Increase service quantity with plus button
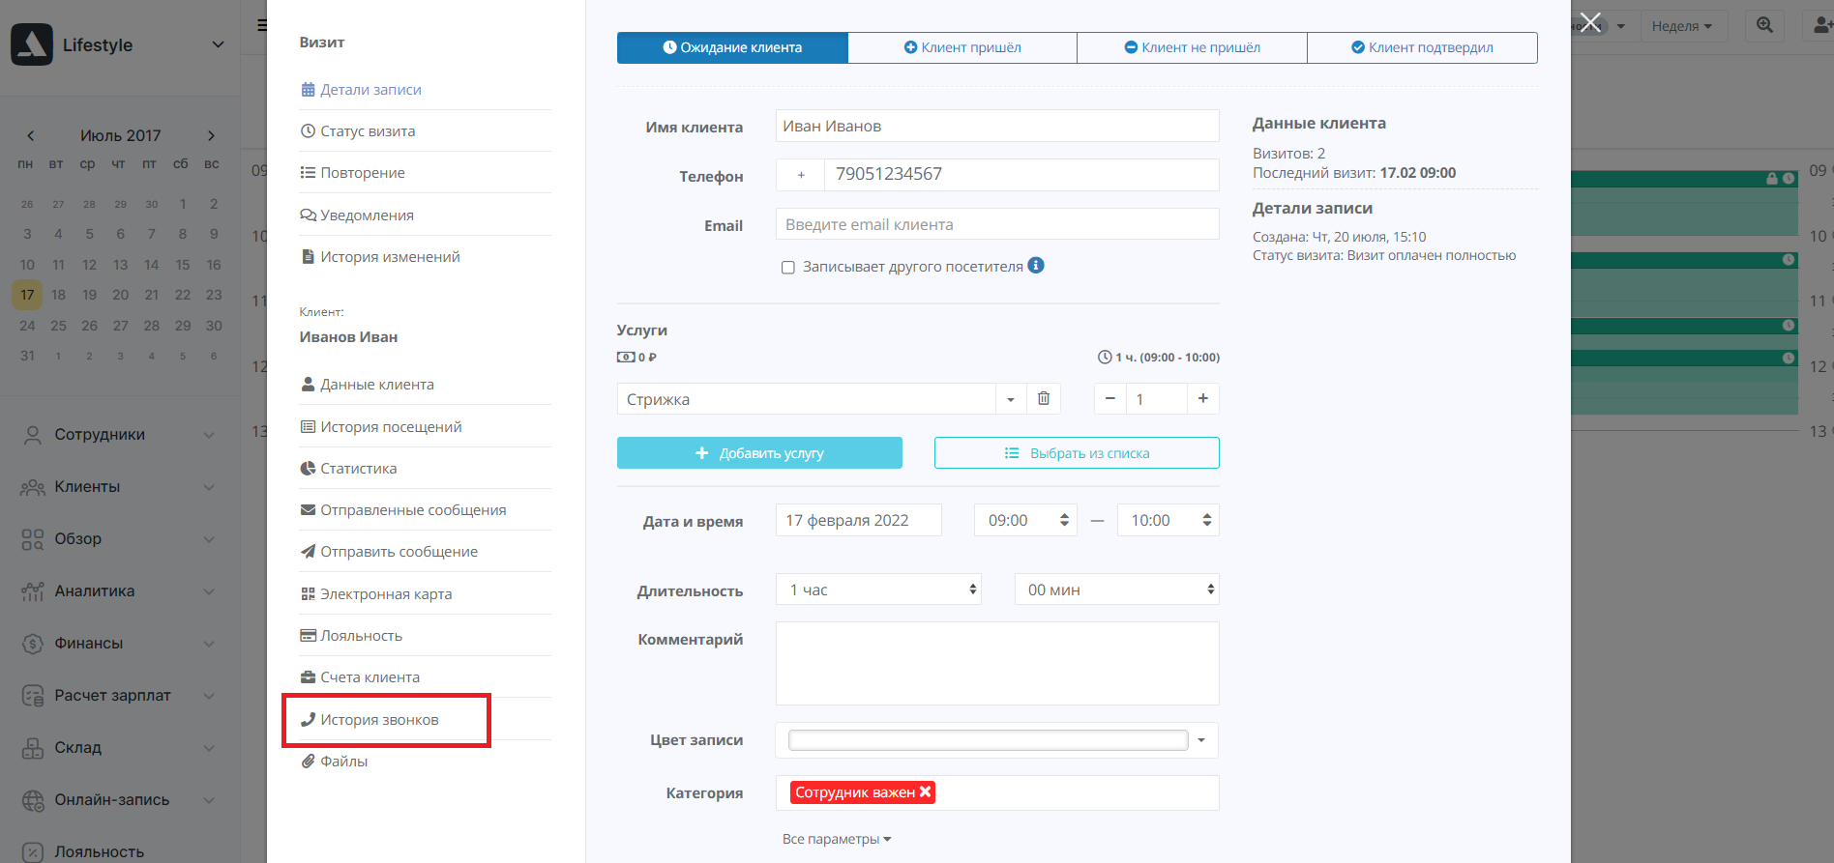The width and height of the screenshot is (1834, 863). (x=1202, y=399)
